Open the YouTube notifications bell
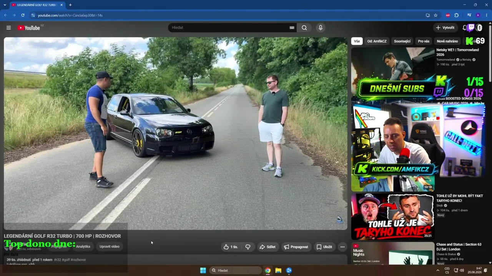492x276 pixels. [x=465, y=28]
